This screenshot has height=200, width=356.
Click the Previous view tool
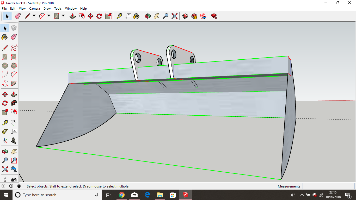coord(14,169)
